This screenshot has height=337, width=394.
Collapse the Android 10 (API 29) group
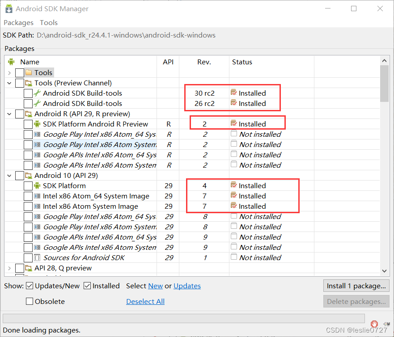pyautogui.click(x=9, y=176)
